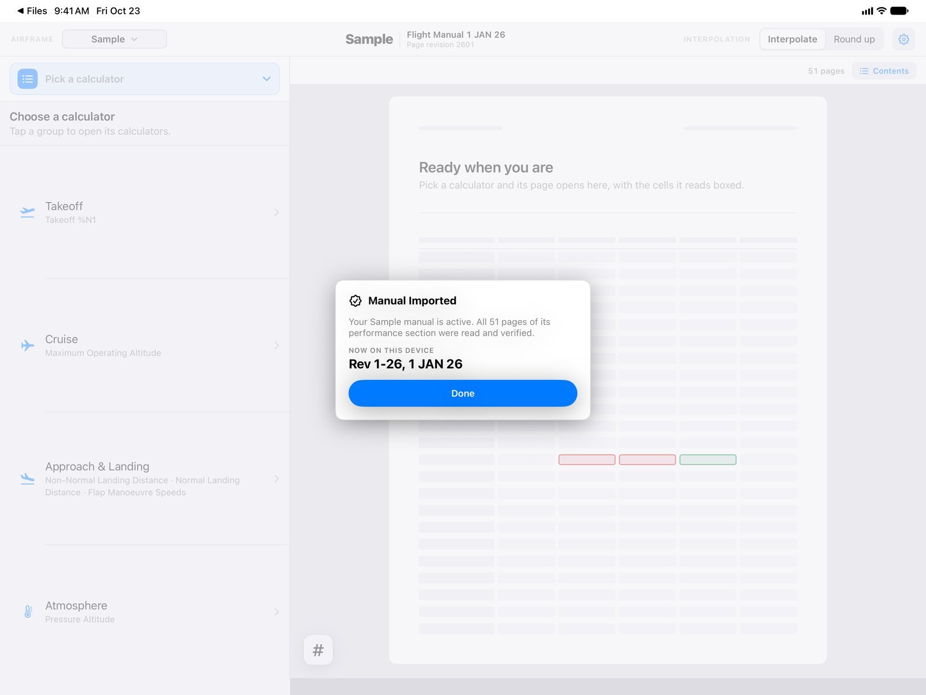Open the Approach & Landing group

(145, 479)
